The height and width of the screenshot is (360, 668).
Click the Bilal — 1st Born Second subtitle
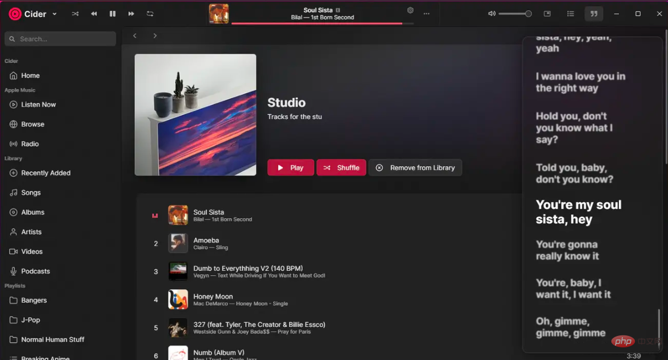[322, 18]
